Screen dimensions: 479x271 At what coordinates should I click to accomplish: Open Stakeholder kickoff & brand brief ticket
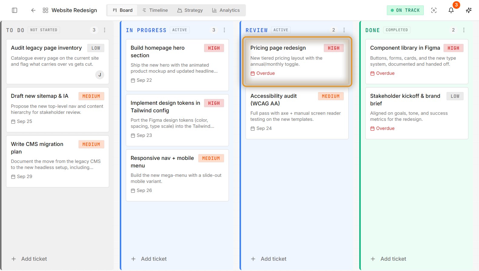click(x=417, y=113)
